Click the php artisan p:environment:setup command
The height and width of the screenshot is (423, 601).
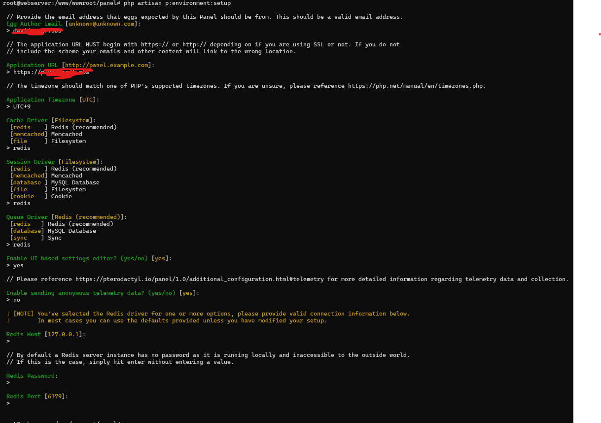pos(177,3)
